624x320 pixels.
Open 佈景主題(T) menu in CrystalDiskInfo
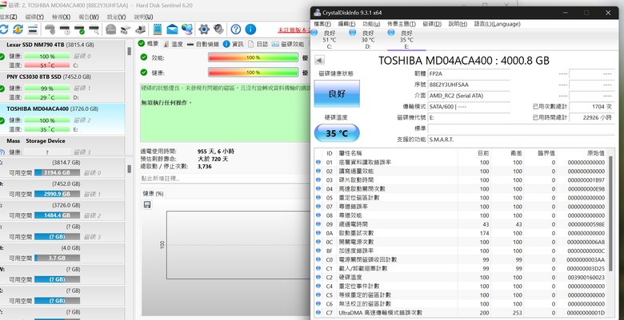tap(401, 24)
